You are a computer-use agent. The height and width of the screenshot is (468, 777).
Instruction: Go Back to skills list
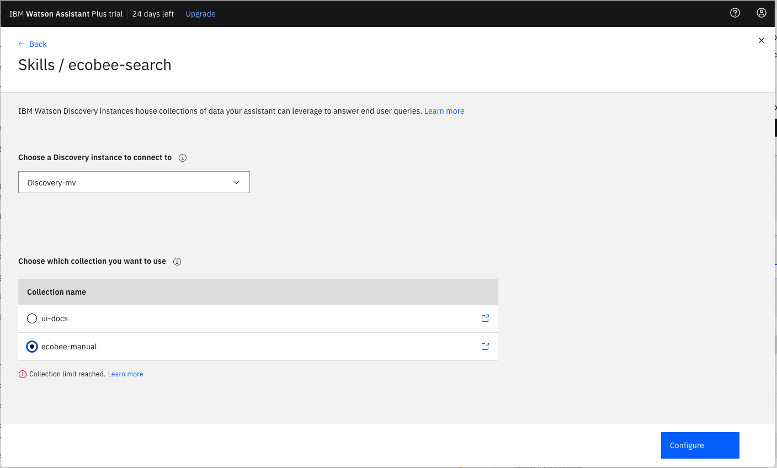[x=38, y=44]
